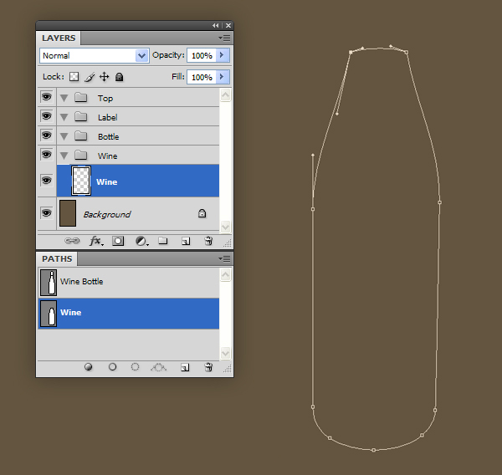Create a new path in Paths panel
Screen dimensions: 502x475
(185, 367)
